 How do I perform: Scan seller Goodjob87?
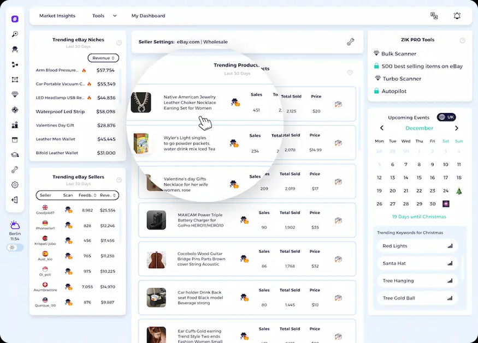(68, 210)
